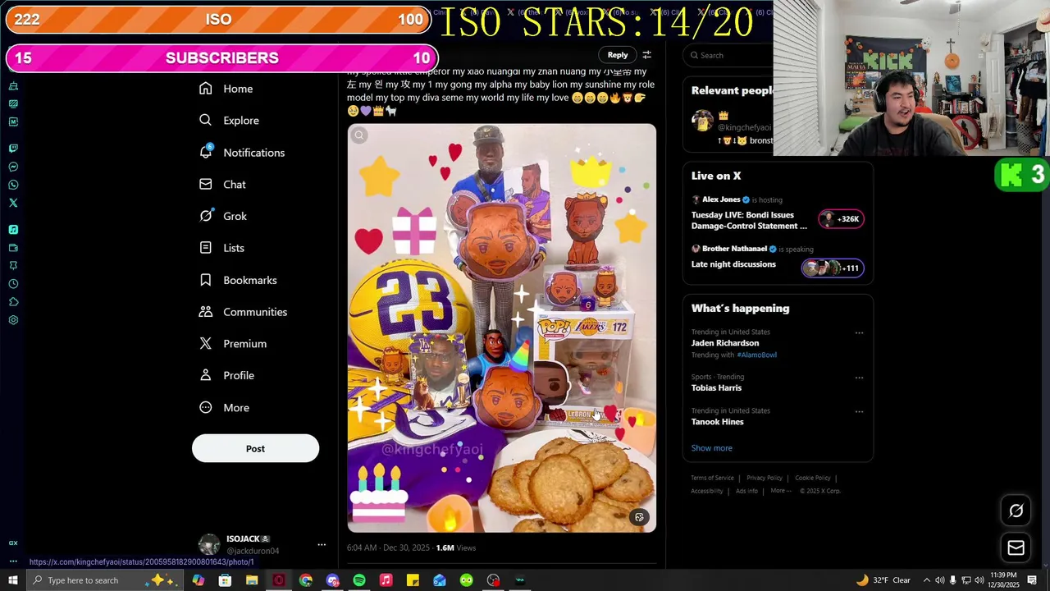The height and width of the screenshot is (591, 1050).
Task: Open the LeBron shrine tweet photo
Action: [501, 328]
